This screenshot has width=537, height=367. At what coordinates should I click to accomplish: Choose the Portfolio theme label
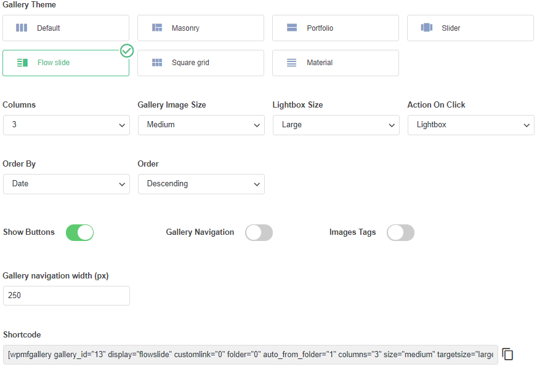(x=320, y=28)
